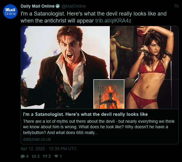This screenshot has height=162, width=182.
Task: Click the 7h relative timestamp
Action: 176,6
